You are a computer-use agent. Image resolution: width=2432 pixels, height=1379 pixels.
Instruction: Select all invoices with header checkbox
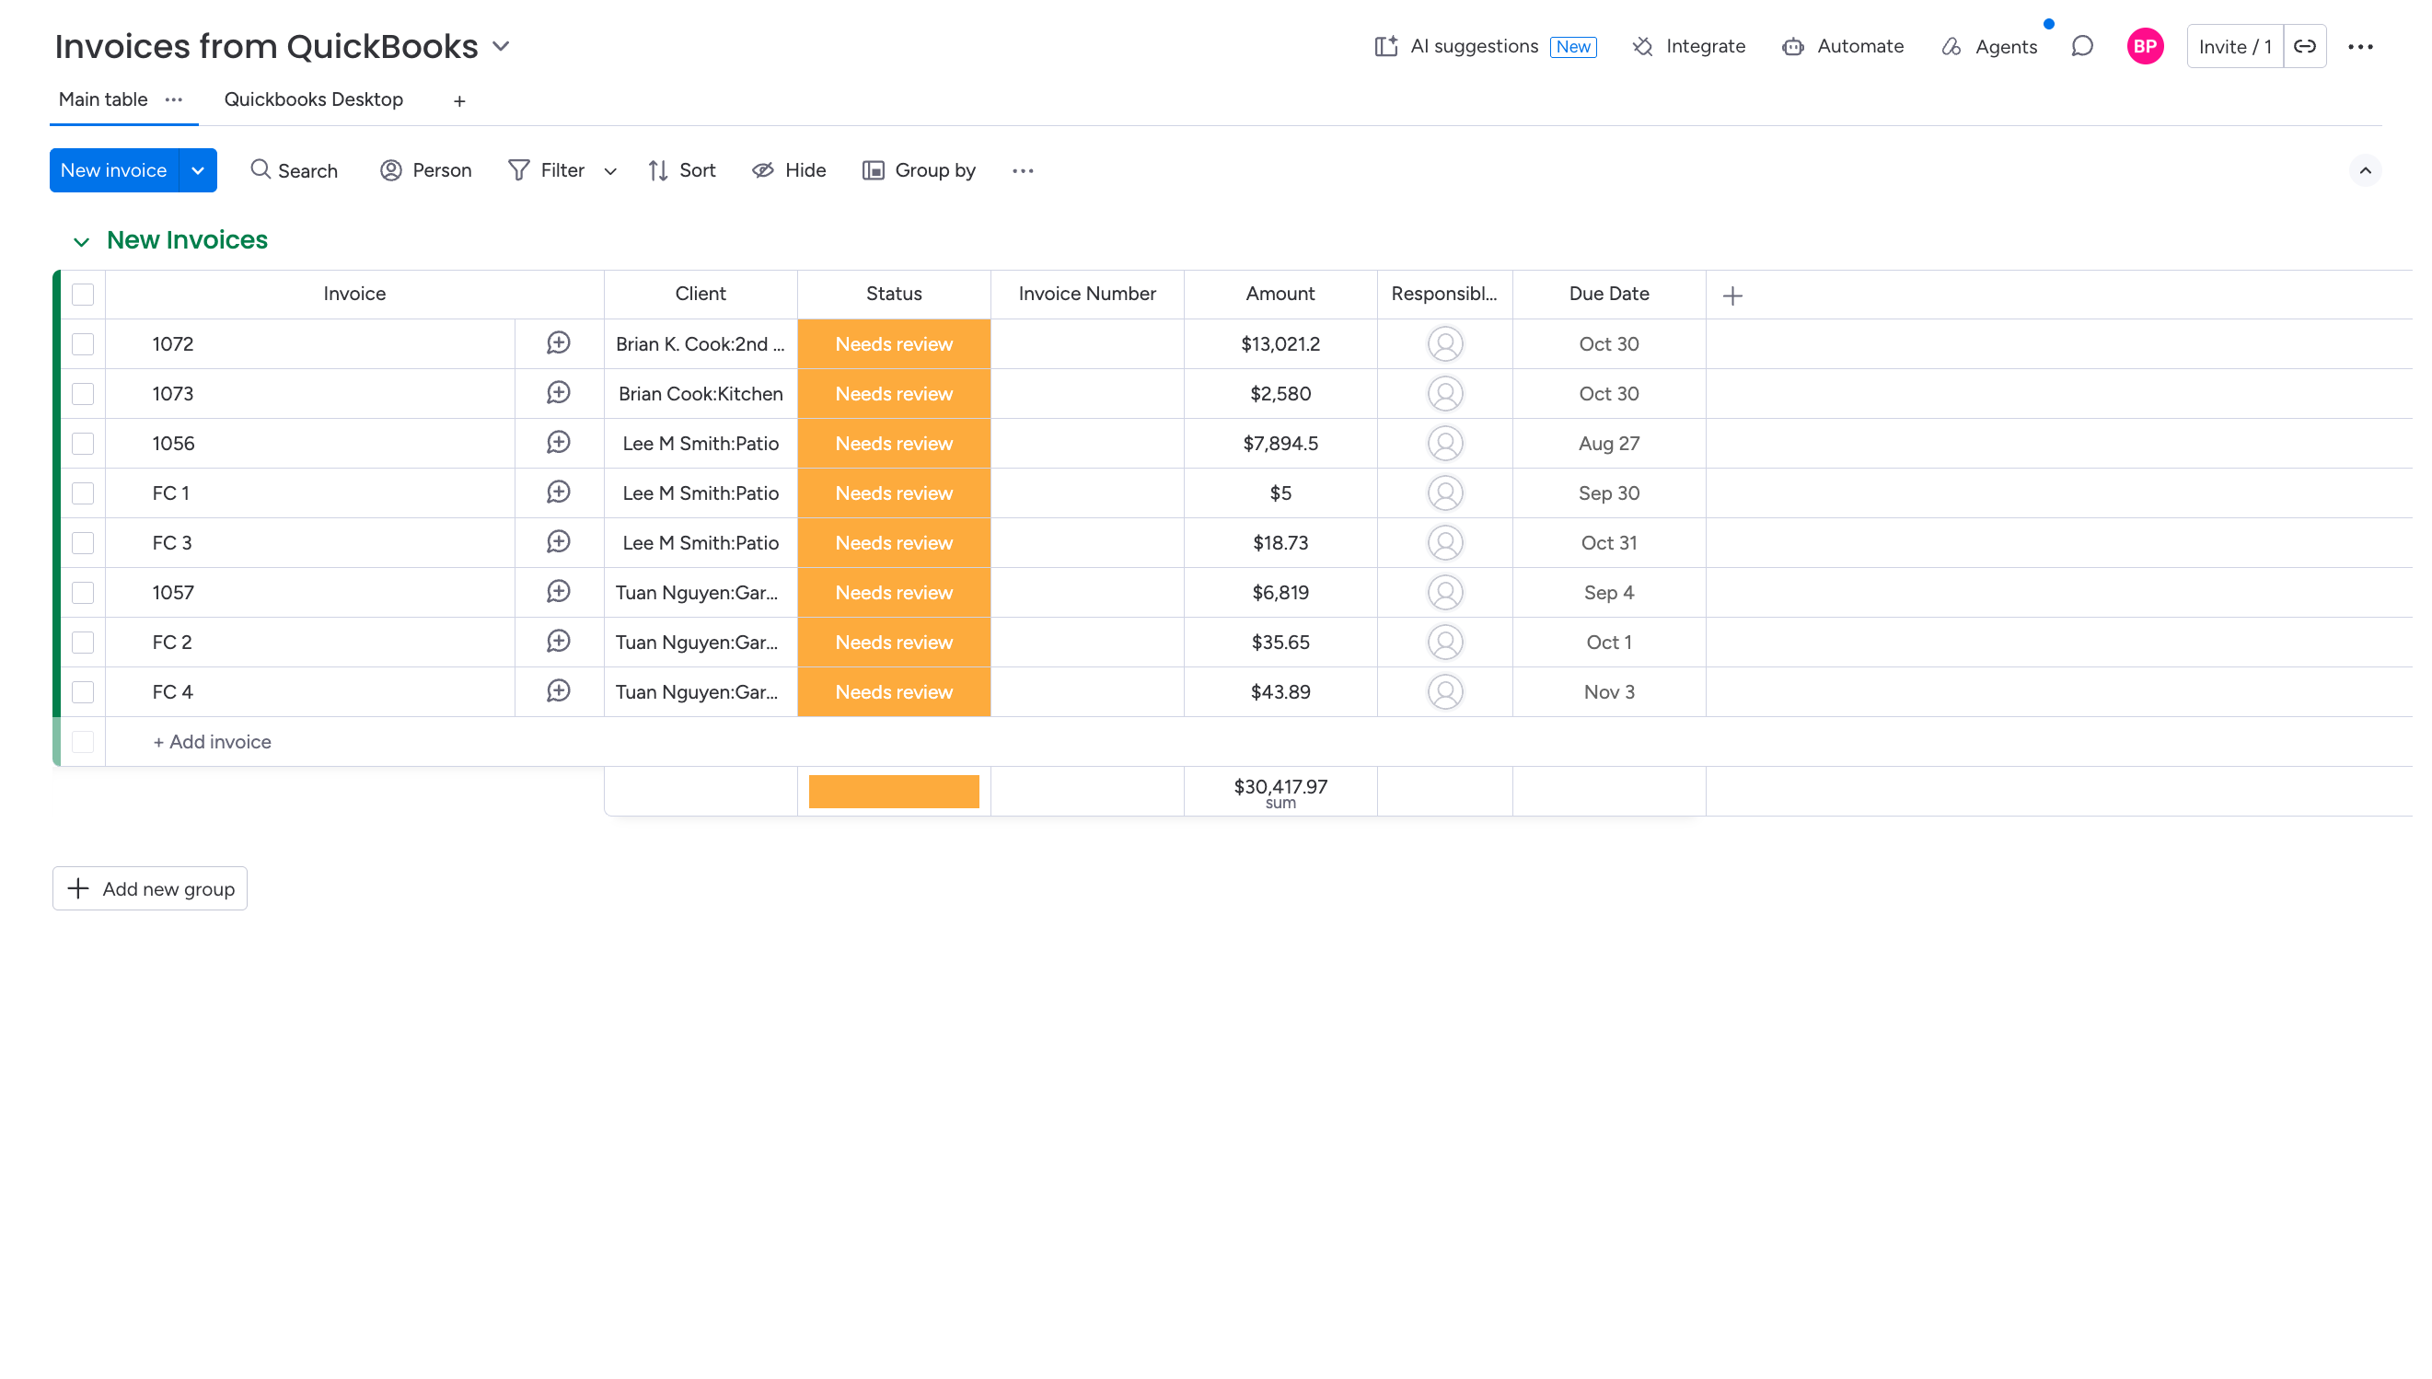84,295
